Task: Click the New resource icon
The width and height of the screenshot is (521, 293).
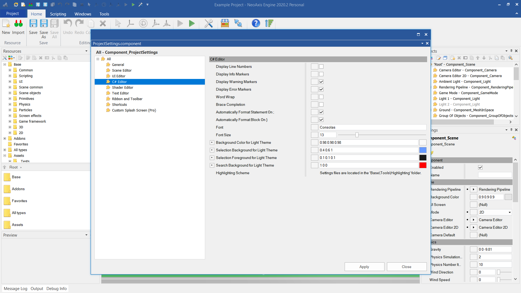Action: point(6,24)
